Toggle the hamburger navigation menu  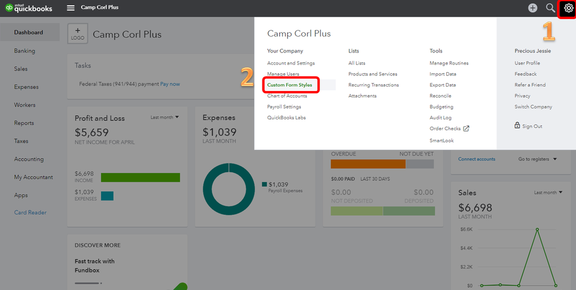point(70,8)
